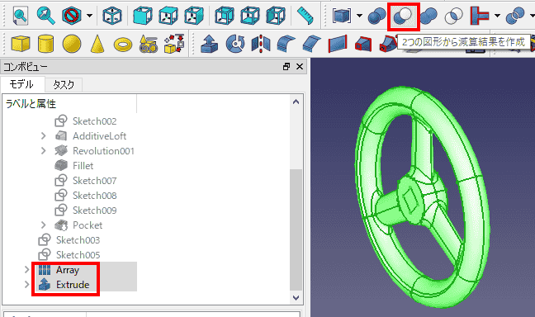
Task: Create a cylinder primitive
Action: [45, 44]
